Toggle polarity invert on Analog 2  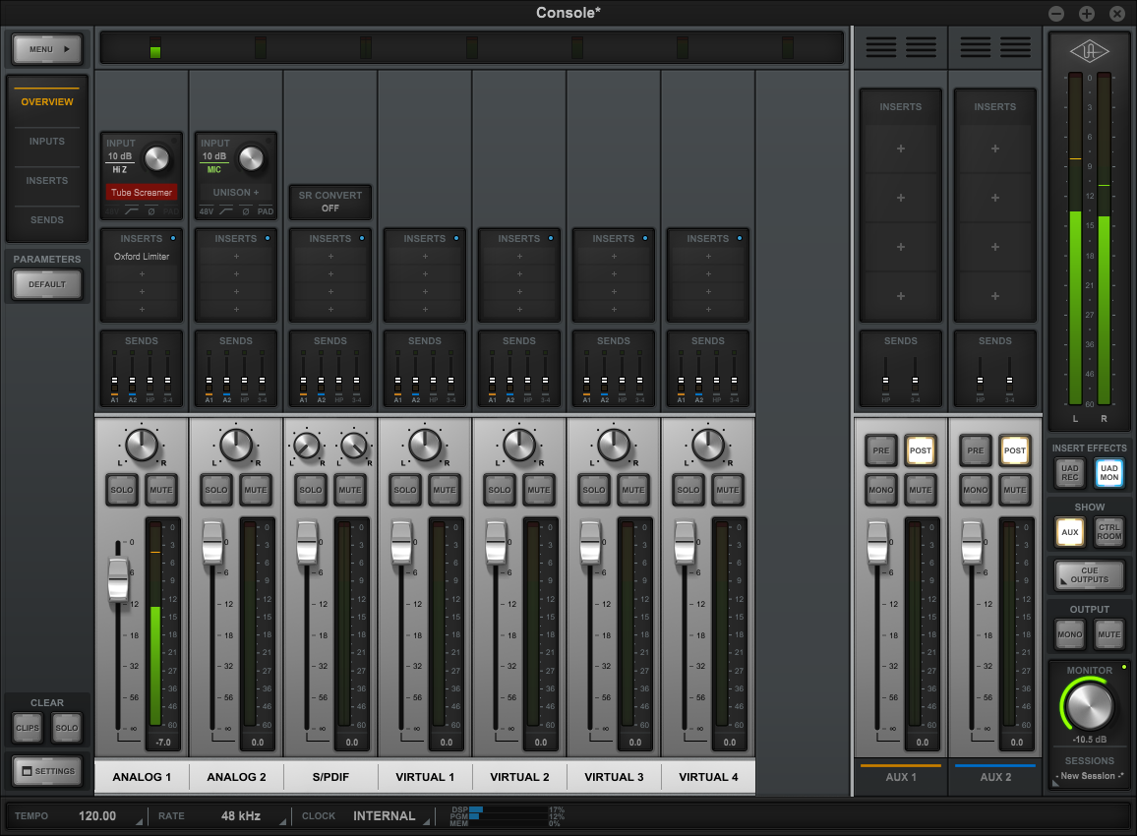pyautogui.click(x=246, y=211)
